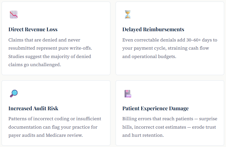Click the declining chart icon

[x=14, y=14]
